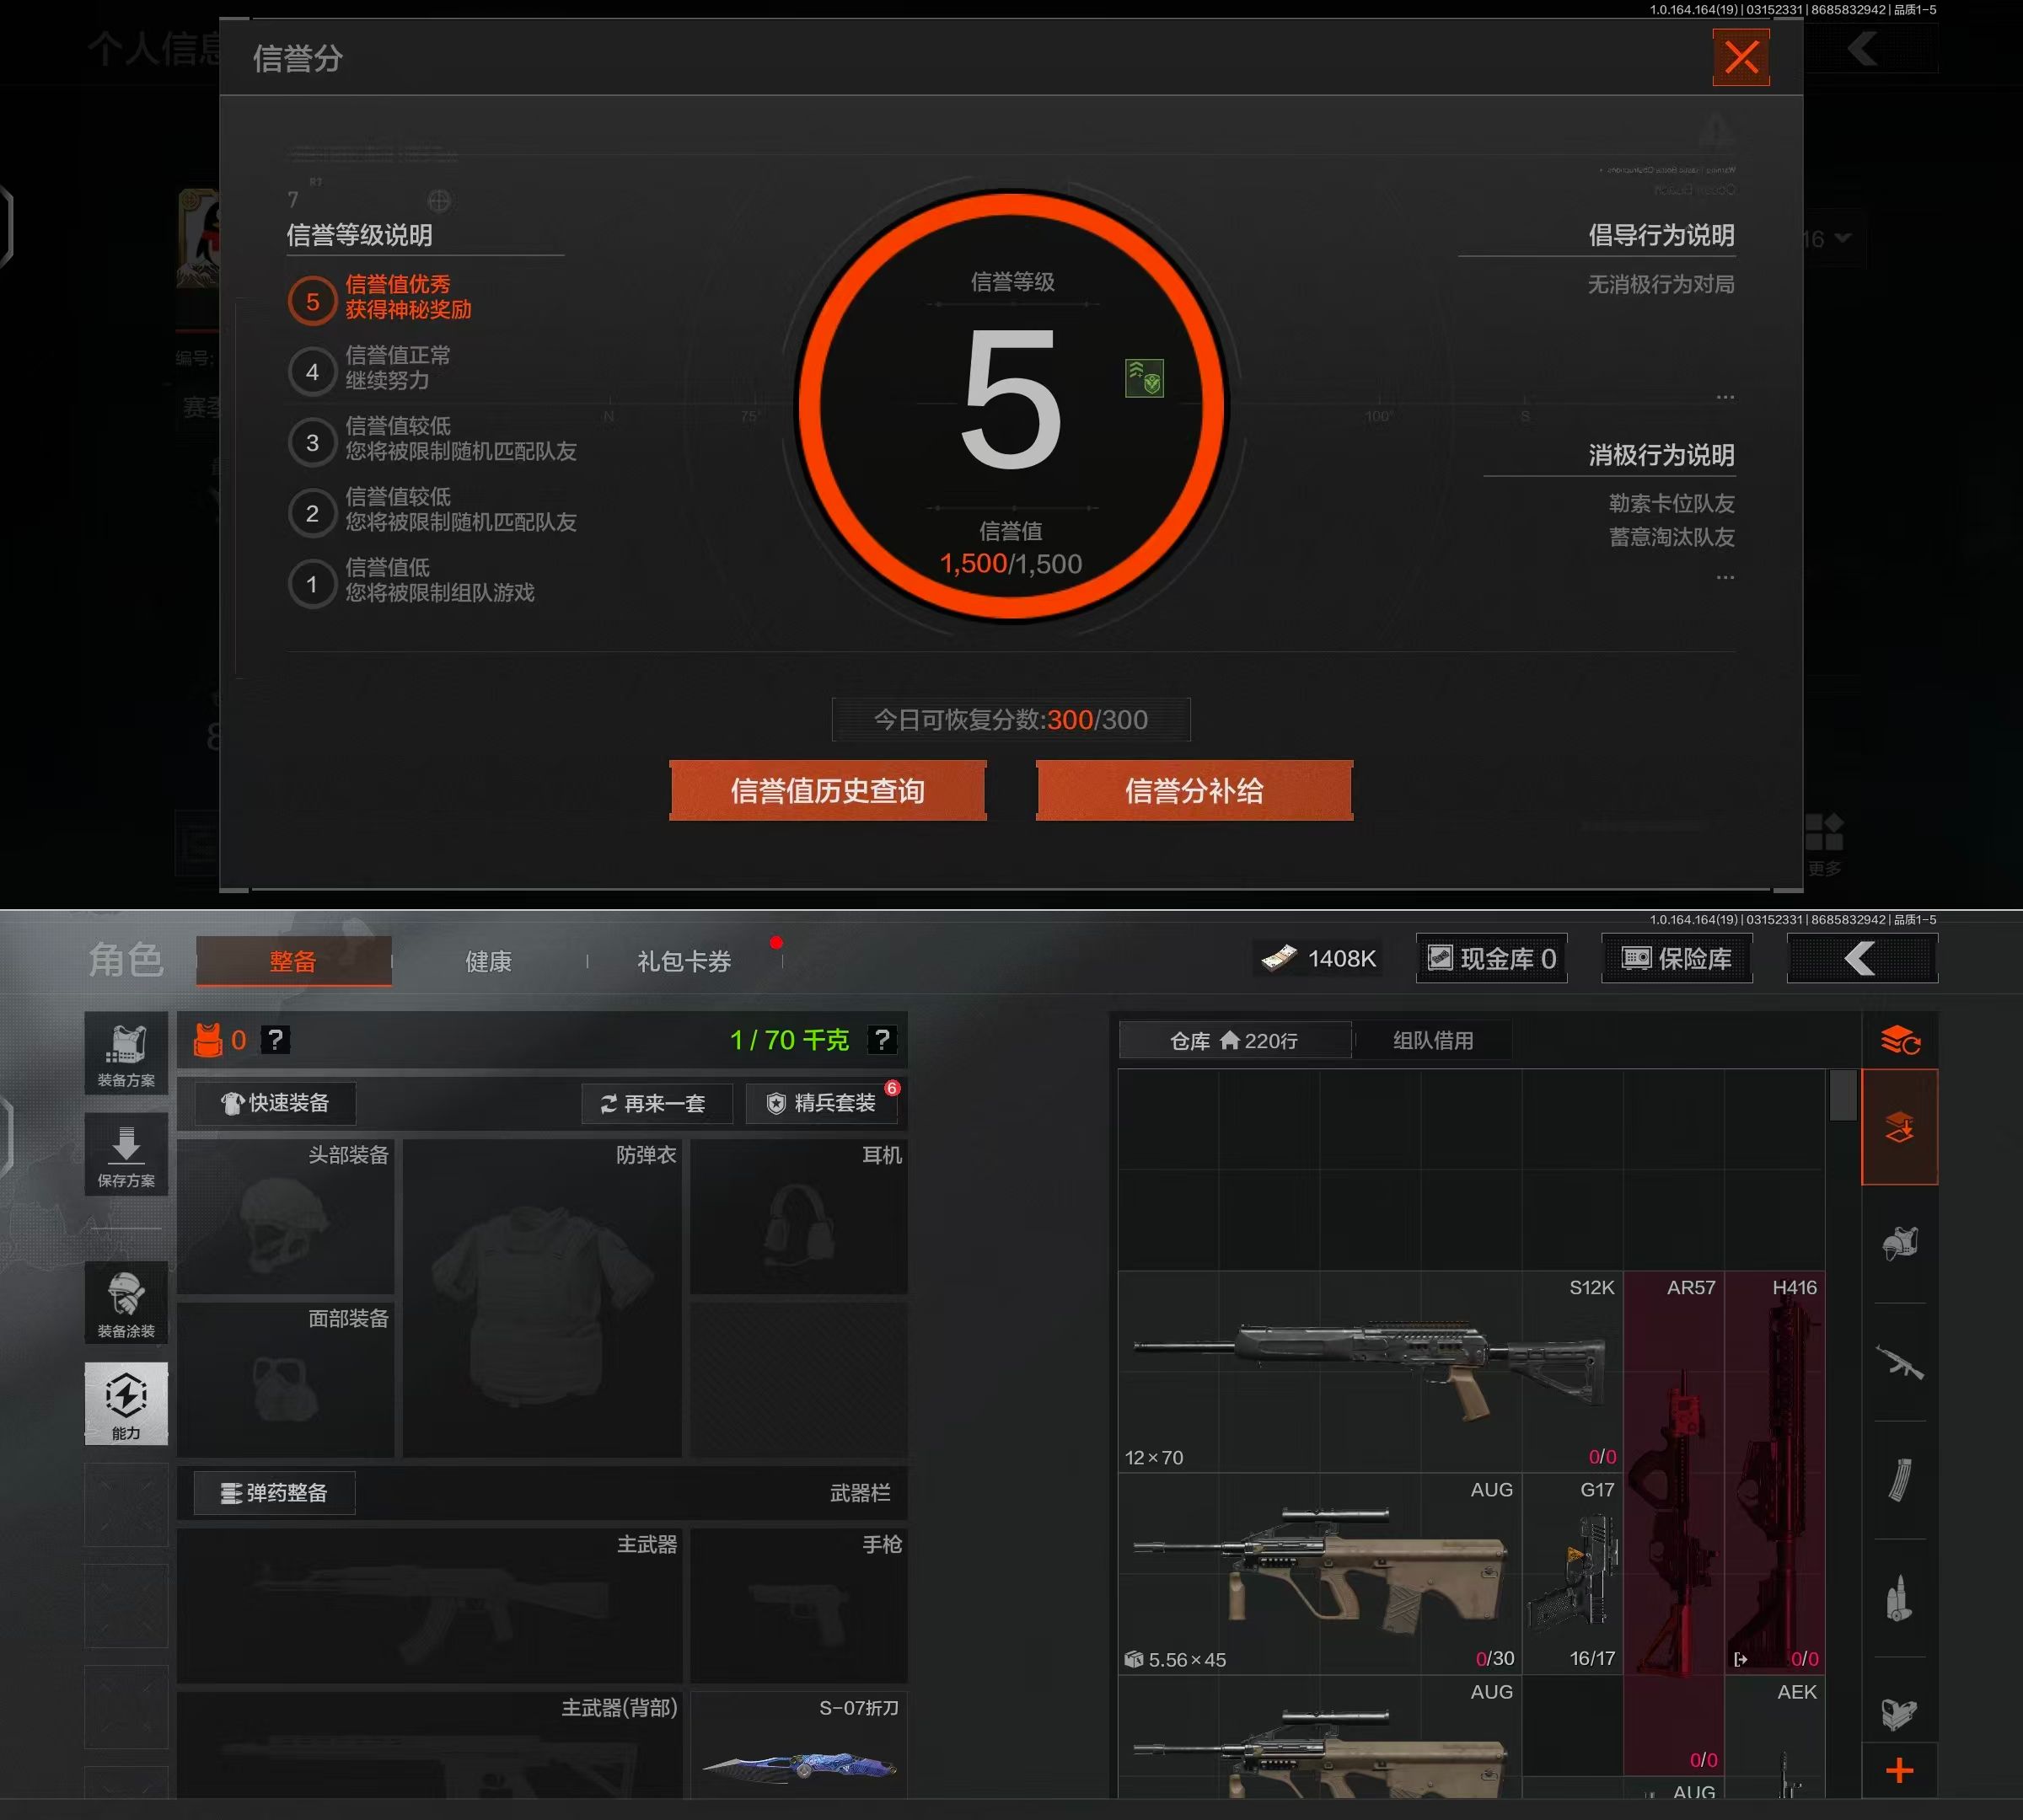Open the 能力 abilities icon
The image size is (2023, 1820).
click(126, 1403)
